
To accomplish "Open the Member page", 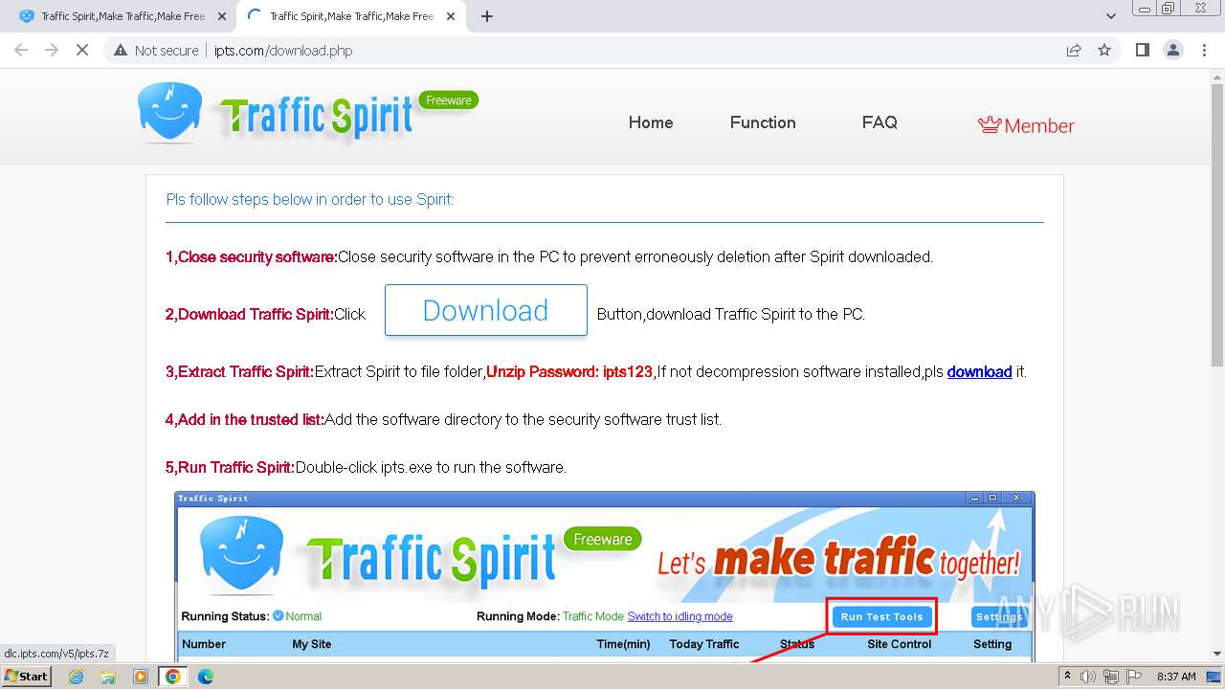I will [x=1026, y=125].
